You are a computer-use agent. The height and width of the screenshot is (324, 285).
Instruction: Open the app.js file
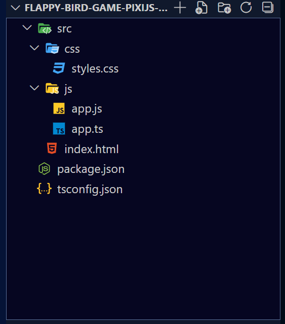tap(87, 109)
